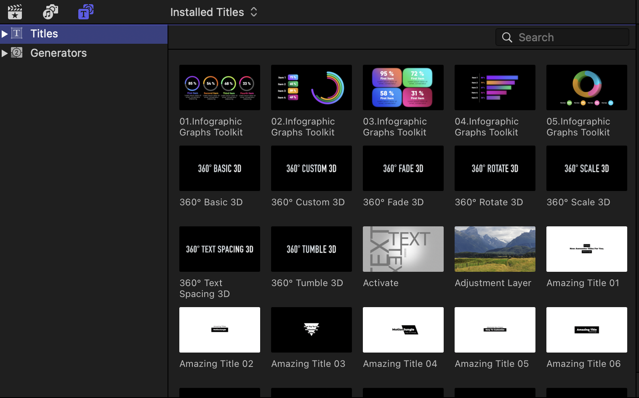Image resolution: width=639 pixels, height=398 pixels.
Task: Select the Amazing Title 03 thumbnail
Action: [x=311, y=330]
